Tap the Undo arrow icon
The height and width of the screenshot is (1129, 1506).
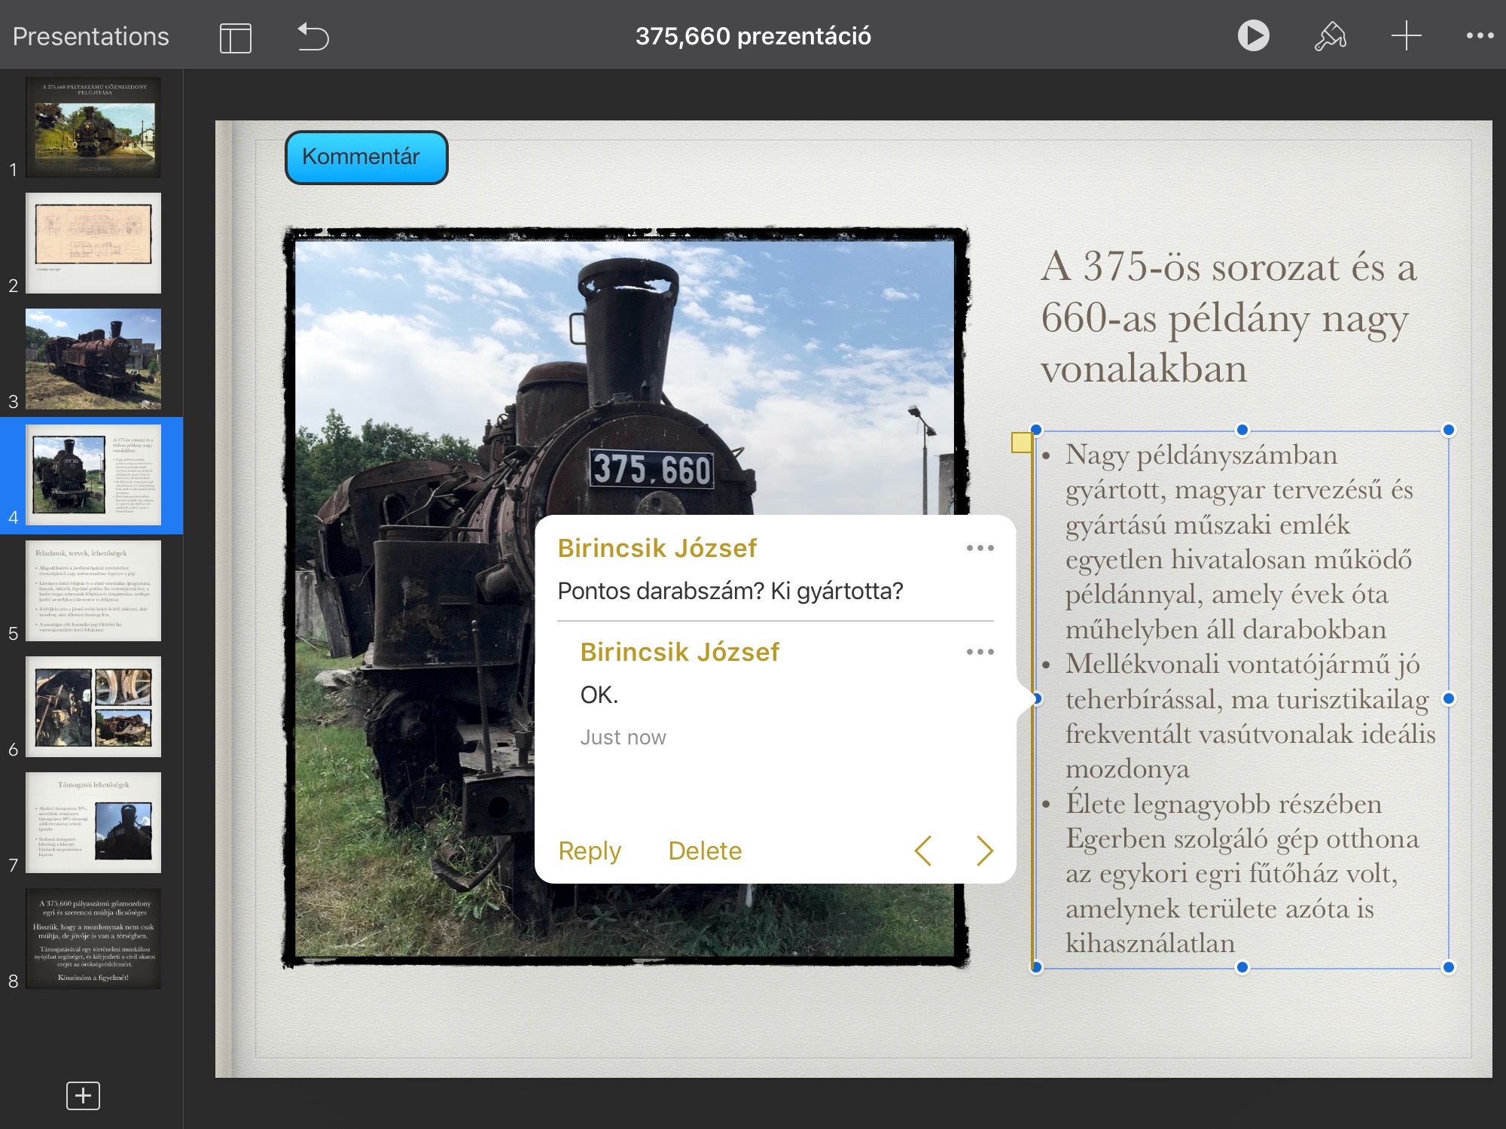pos(313,36)
